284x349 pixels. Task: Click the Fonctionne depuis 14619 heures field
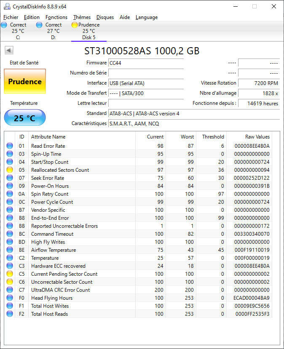[x=259, y=103]
